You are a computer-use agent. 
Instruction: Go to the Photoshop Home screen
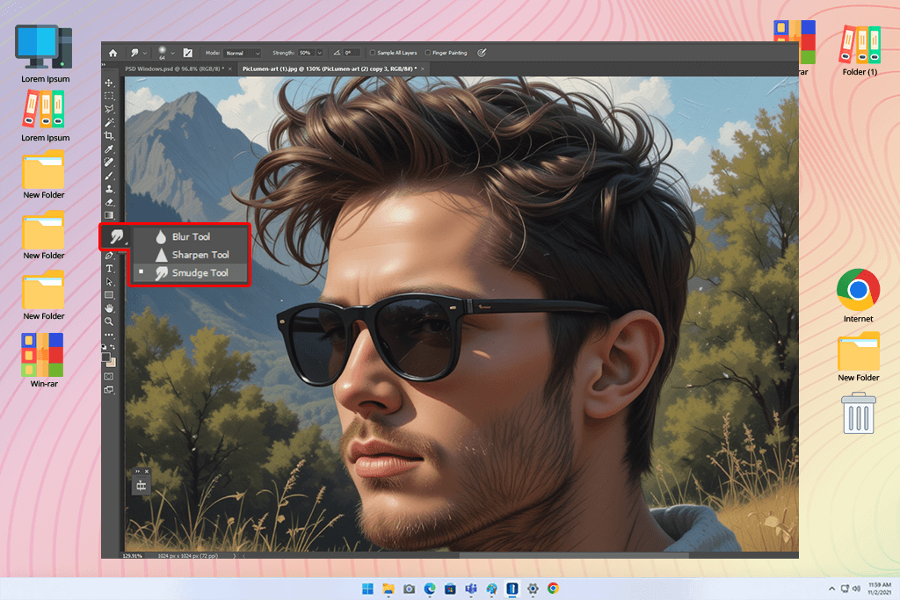113,53
